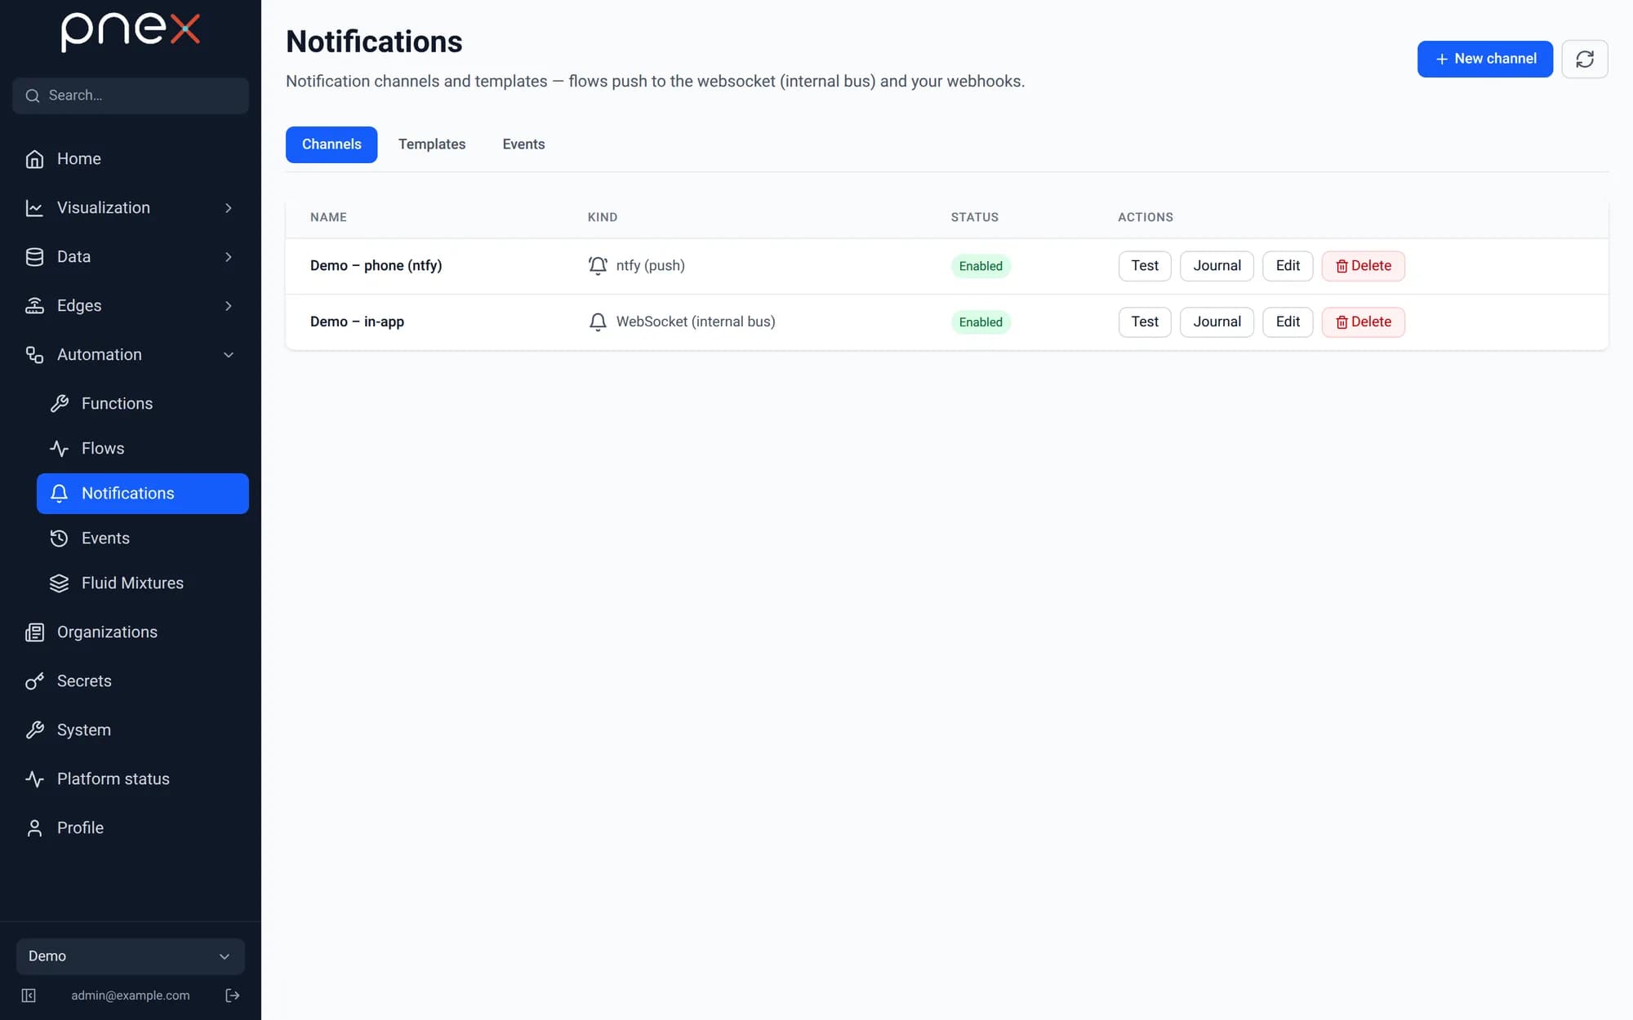Click the logout icon
Image resolution: width=1633 pixels, height=1020 pixels.
click(x=232, y=995)
